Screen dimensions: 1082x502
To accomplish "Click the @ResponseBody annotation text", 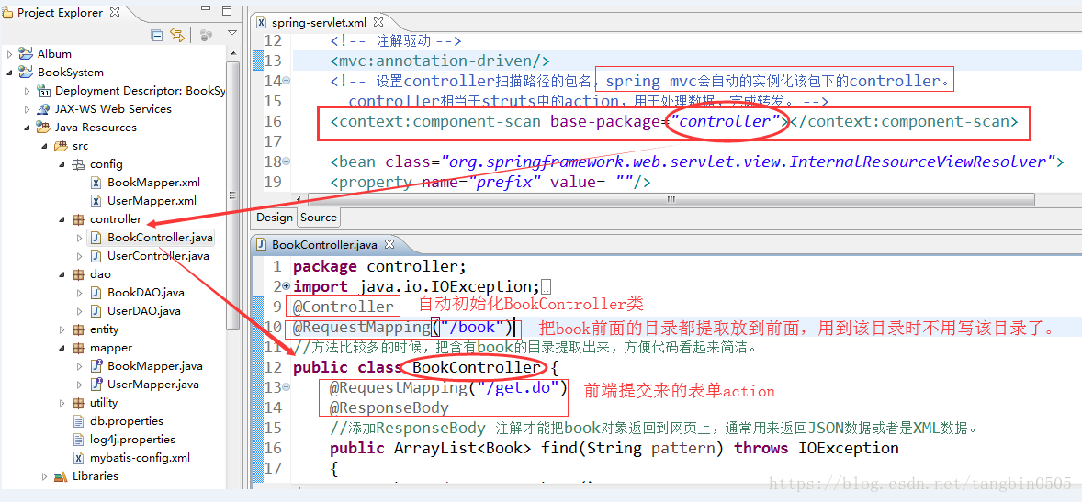I will (389, 407).
